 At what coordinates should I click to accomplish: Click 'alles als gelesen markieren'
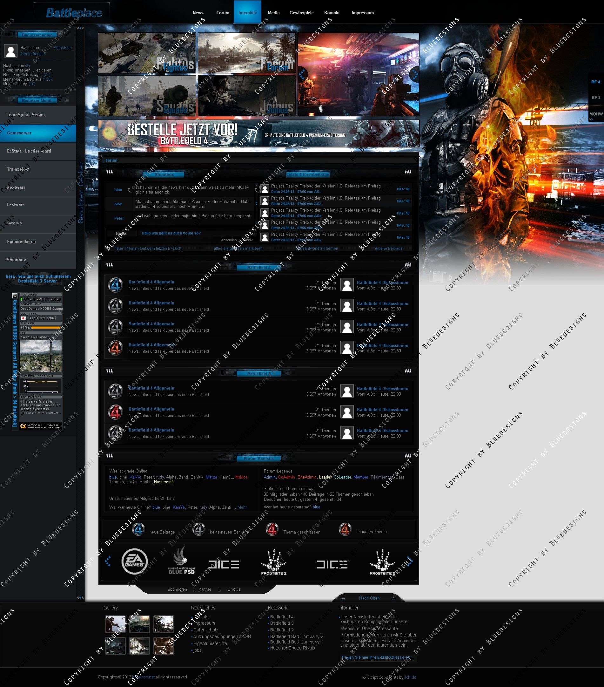coord(238,248)
